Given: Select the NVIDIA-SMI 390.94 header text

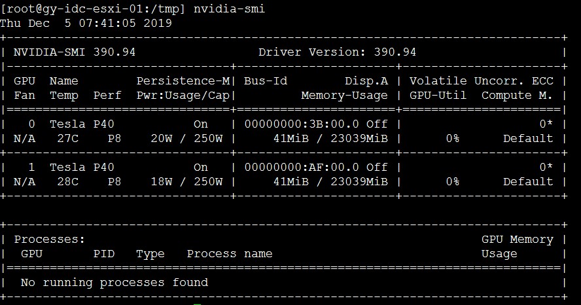Looking at the screenshot, I should pyautogui.click(x=75, y=52).
